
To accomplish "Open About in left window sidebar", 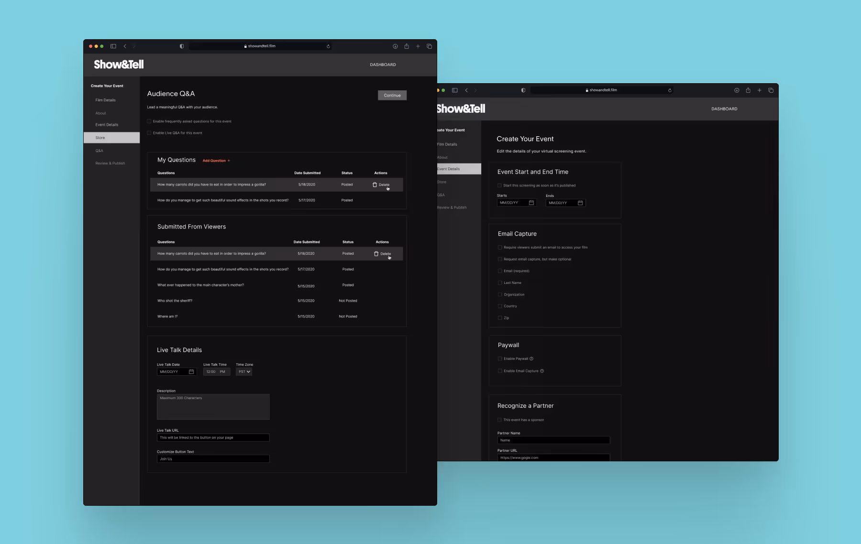I will click(100, 113).
